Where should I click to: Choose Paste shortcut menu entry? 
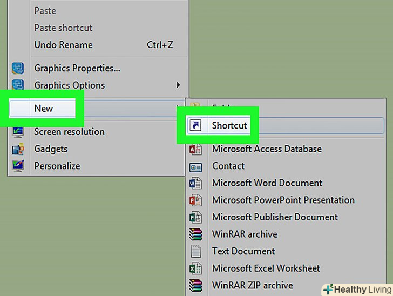(x=98, y=28)
